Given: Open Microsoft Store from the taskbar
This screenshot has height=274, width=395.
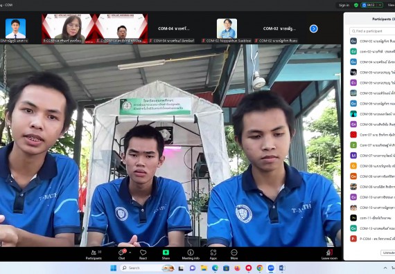Looking at the screenshot, I should [x=226, y=268].
